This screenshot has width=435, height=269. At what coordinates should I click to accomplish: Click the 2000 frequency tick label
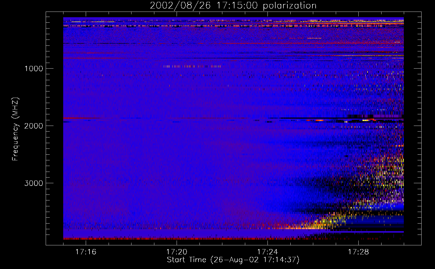(34, 126)
